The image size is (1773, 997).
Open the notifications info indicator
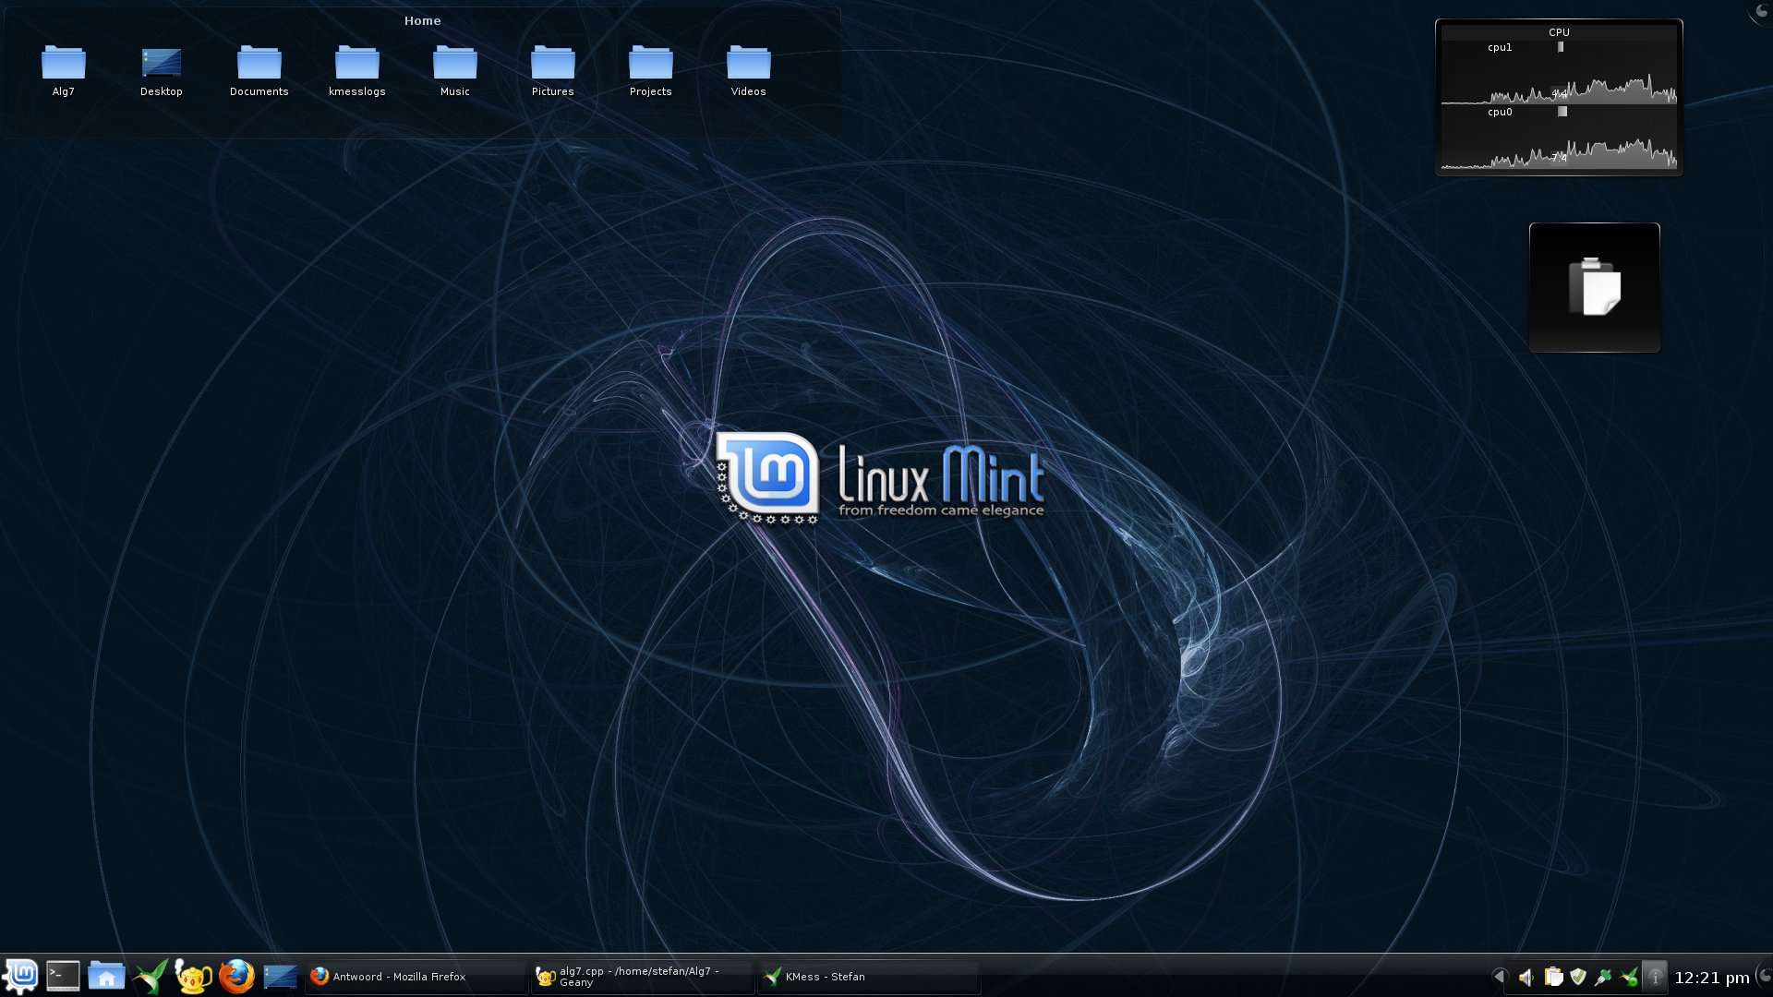[1655, 977]
